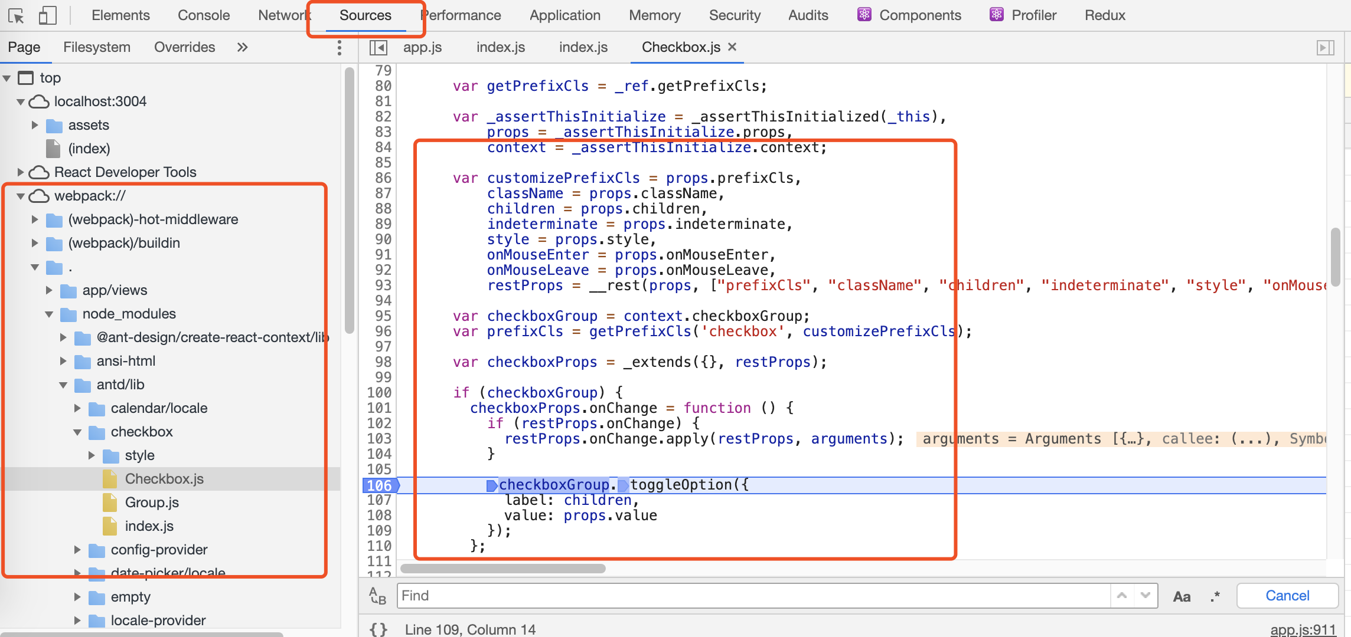Click the pretty print braces icon
The image size is (1351, 637).
378,629
